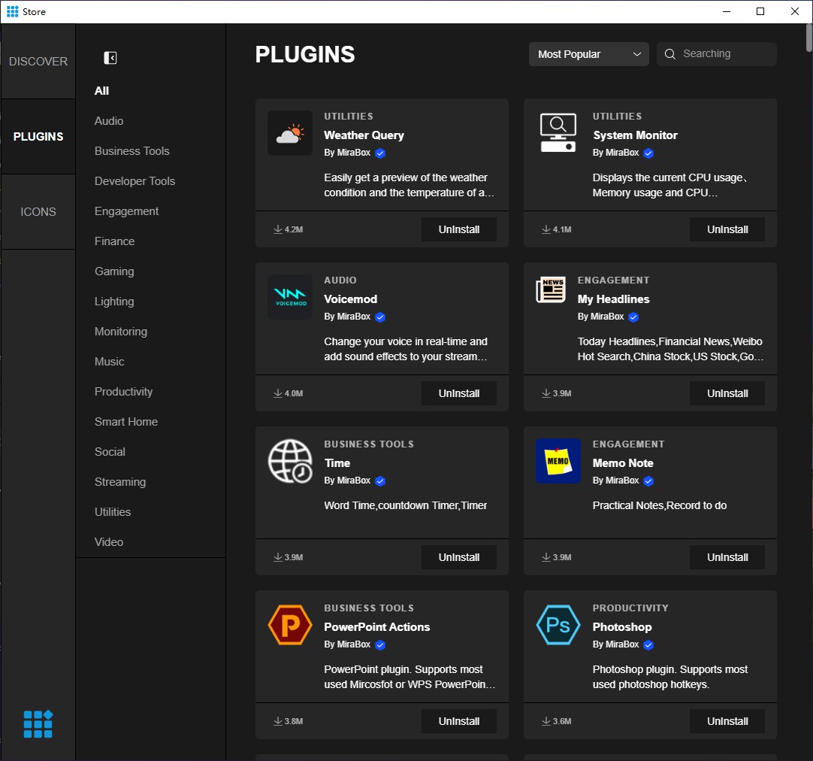Click the PowerPoint Actions plugin icon
The image size is (813, 761).
(290, 625)
